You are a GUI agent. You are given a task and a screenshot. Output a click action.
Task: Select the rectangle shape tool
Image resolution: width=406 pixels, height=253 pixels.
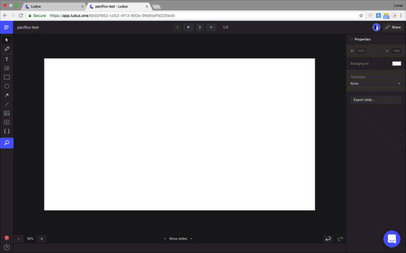click(x=7, y=77)
